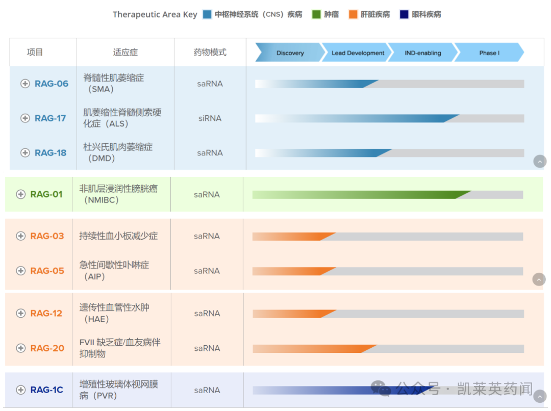Expand the RAG-20 project entry
The image size is (551, 411).
20,348
